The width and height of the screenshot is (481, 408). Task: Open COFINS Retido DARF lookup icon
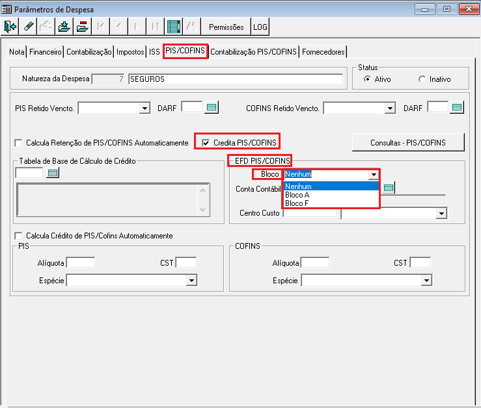pos(457,107)
